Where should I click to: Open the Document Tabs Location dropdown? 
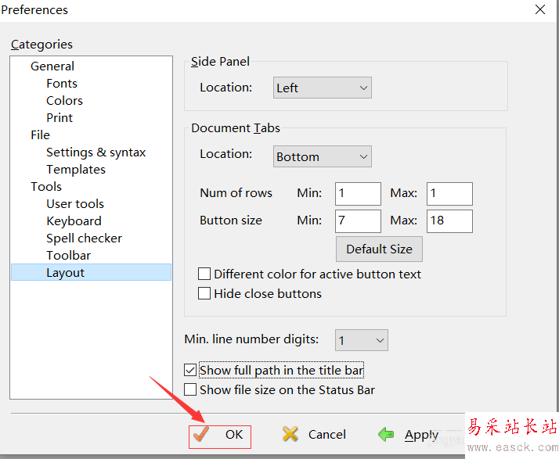point(322,156)
